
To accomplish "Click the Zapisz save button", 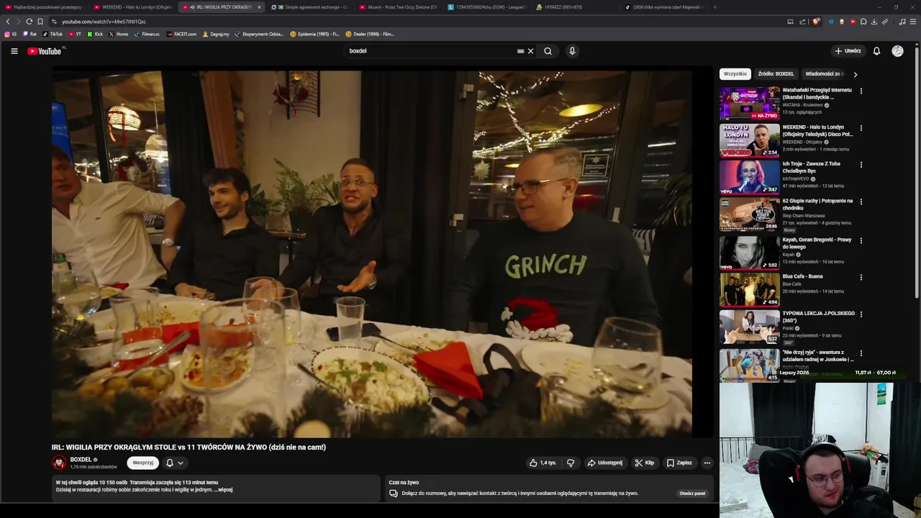I will click(679, 463).
